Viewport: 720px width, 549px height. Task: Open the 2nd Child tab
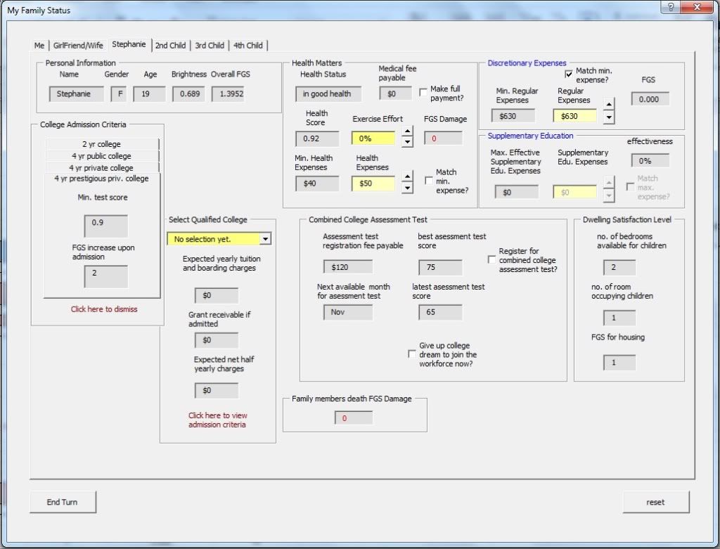point(170,46)
